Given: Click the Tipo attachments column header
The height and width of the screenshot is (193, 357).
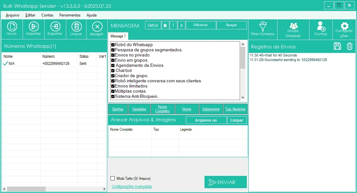Looking at the screenshot, I should click(x=165, y=129).
